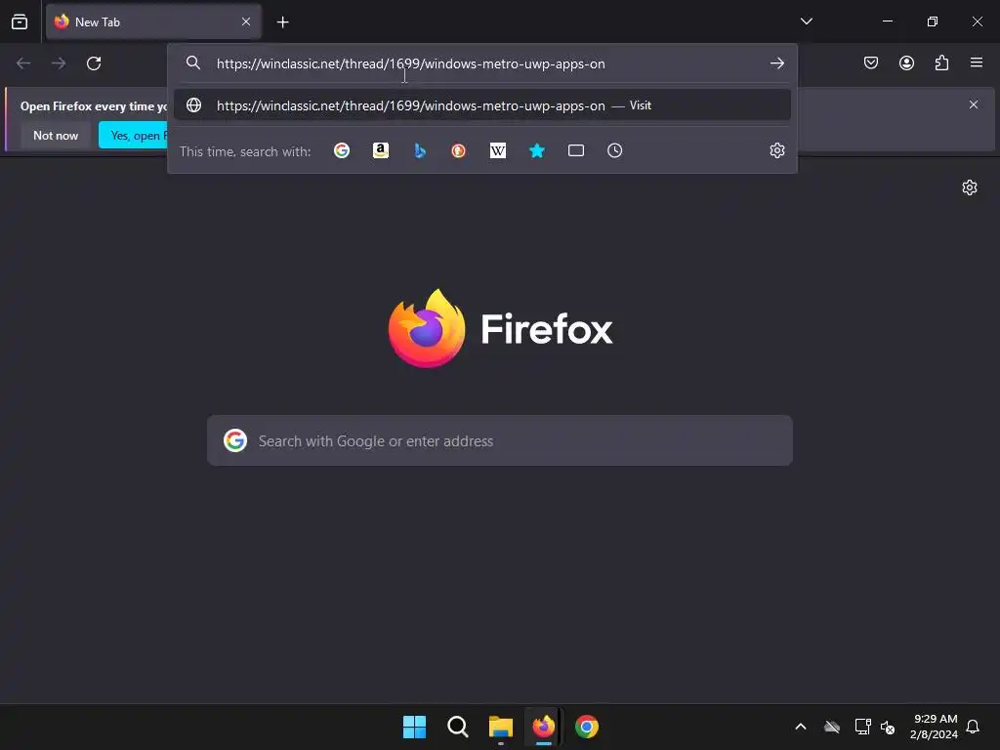Click the muted volume tray icon

888,727
